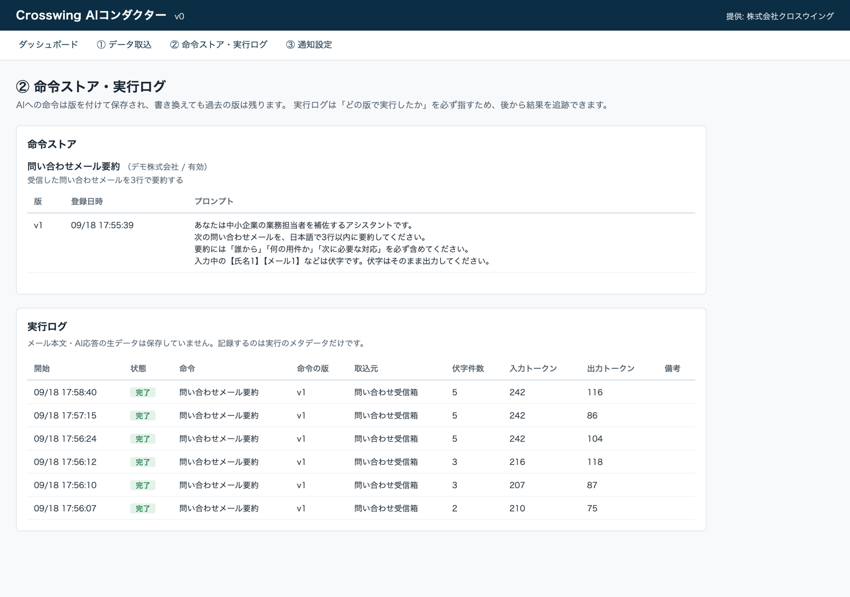Click the 開始 column header

(41, 369)
